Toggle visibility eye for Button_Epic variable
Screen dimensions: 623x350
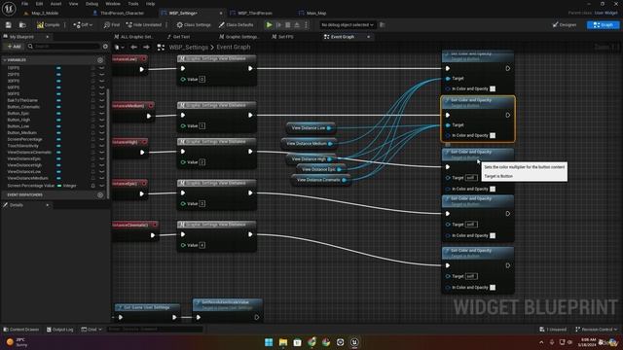102,113
